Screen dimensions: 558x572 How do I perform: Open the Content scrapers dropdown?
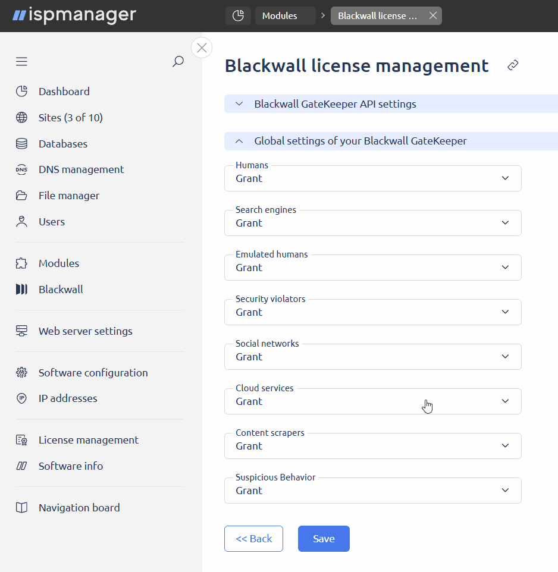(x=372, y=446)
